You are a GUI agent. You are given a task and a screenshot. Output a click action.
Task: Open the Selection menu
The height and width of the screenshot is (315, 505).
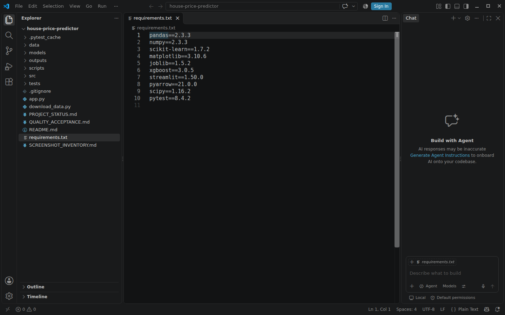pyautogui.click(x=53, y=6)
